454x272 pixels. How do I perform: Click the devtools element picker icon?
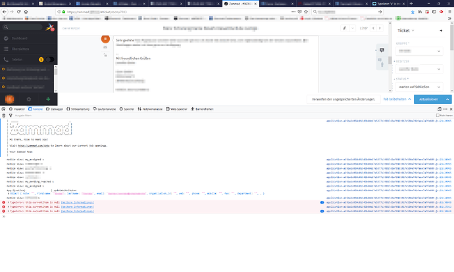(x=3, y=109)
